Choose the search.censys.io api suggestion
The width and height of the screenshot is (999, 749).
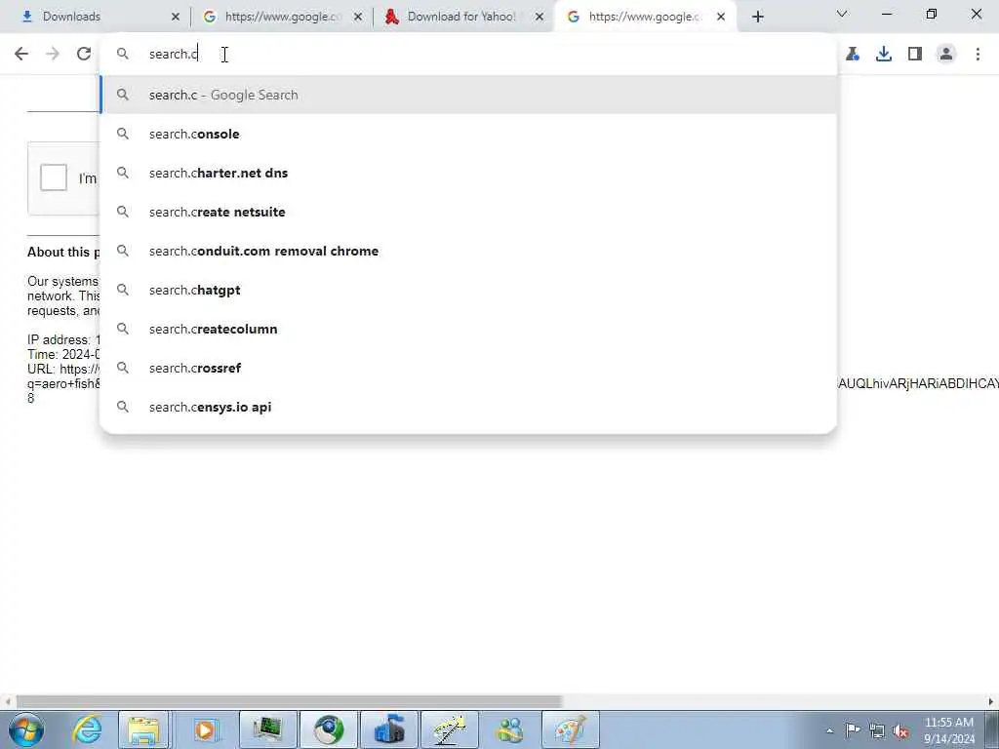(468, 407)
